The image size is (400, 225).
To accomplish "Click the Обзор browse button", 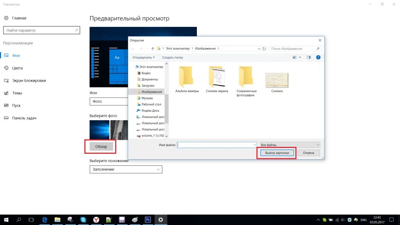I will coord(101,147).
